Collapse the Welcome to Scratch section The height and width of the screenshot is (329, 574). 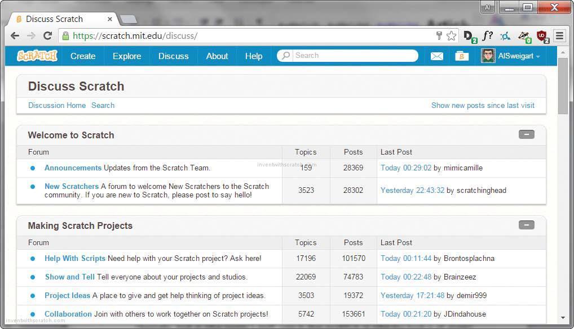tap(527, 134)
